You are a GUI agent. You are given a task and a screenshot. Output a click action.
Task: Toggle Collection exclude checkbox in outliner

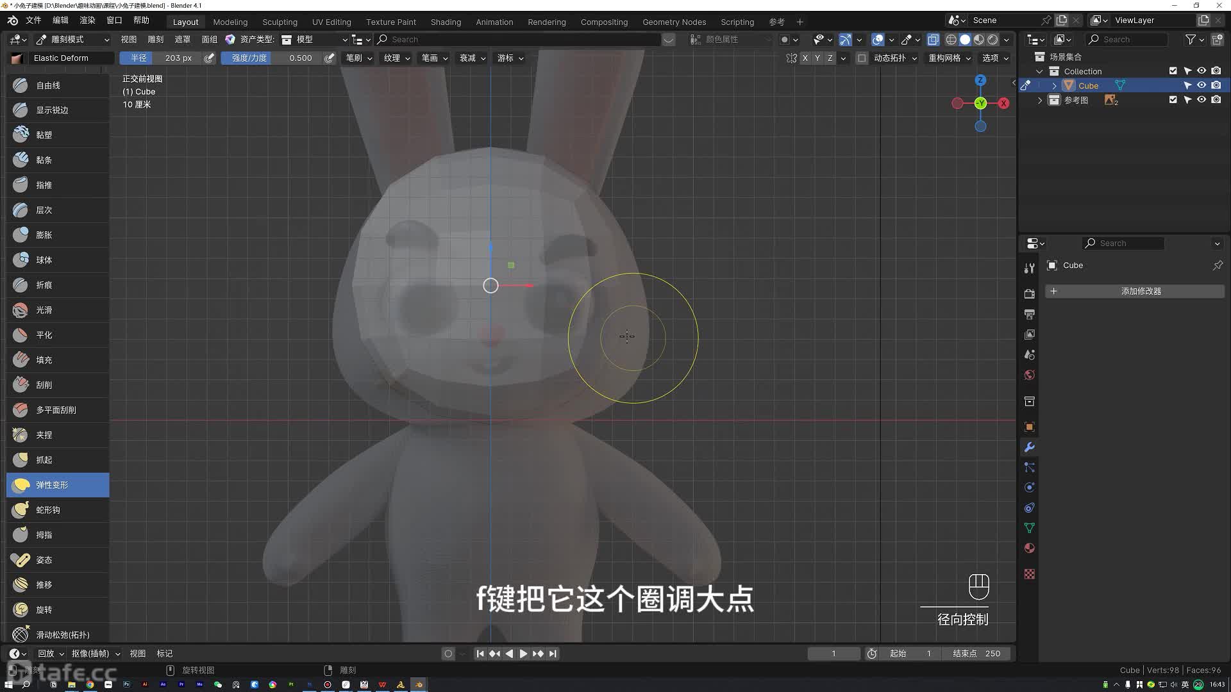(1173, 71)
